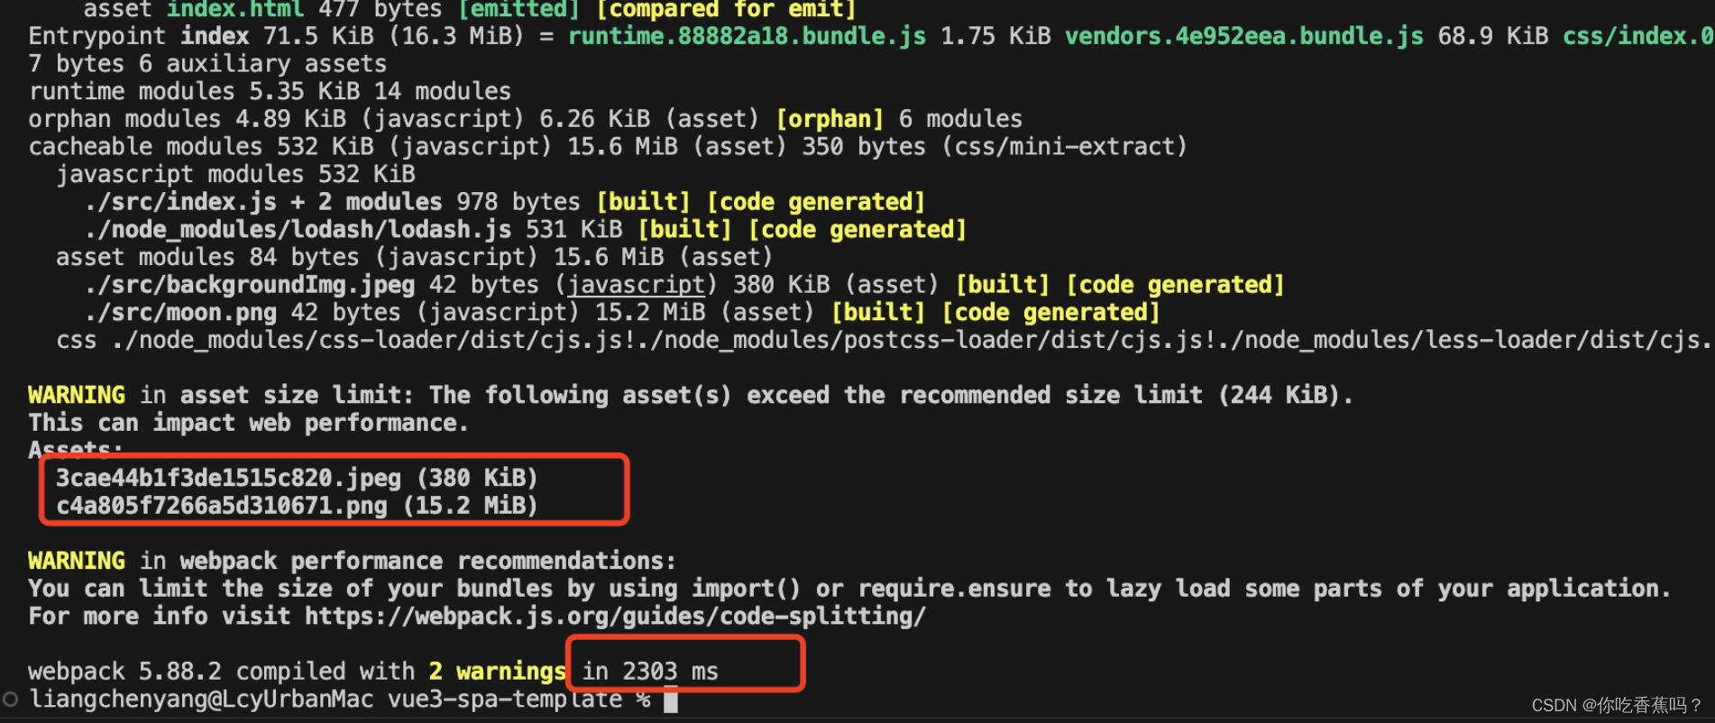Click '(15.2 MiB)' size of the png asset
Image resolution: width=1715 pixels, height=723 pixels.
pyautogui.click(x=470, y=506)
